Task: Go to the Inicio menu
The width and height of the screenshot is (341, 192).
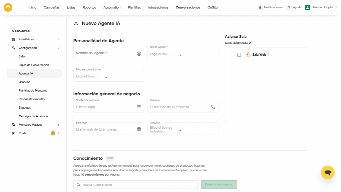Action: (x=32, y=7)
